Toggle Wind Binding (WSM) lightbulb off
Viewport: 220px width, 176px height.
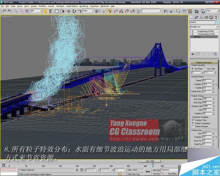tap(192, 34)
